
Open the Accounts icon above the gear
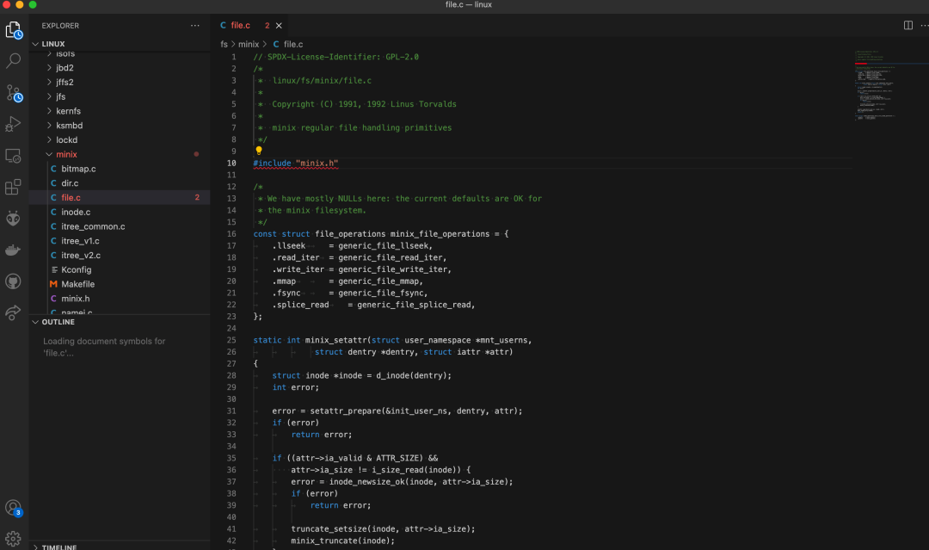coord(13,508)
